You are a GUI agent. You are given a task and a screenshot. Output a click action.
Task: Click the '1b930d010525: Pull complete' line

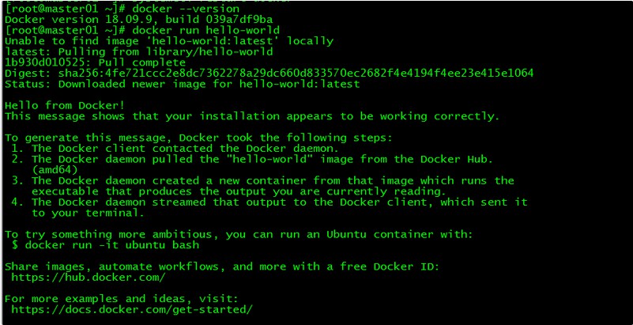[96, 62]
